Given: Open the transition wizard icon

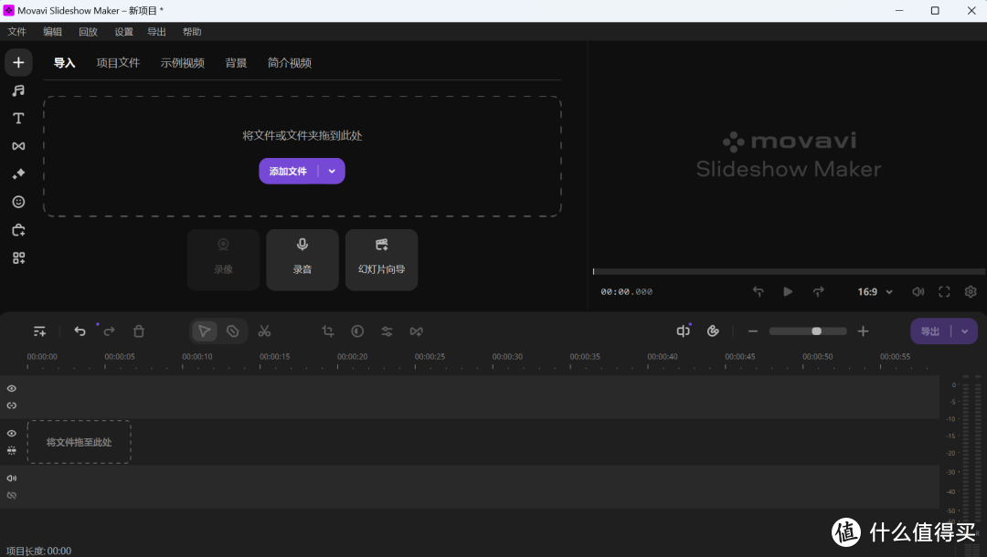Looking at the screenshot, I should (416, 331).
